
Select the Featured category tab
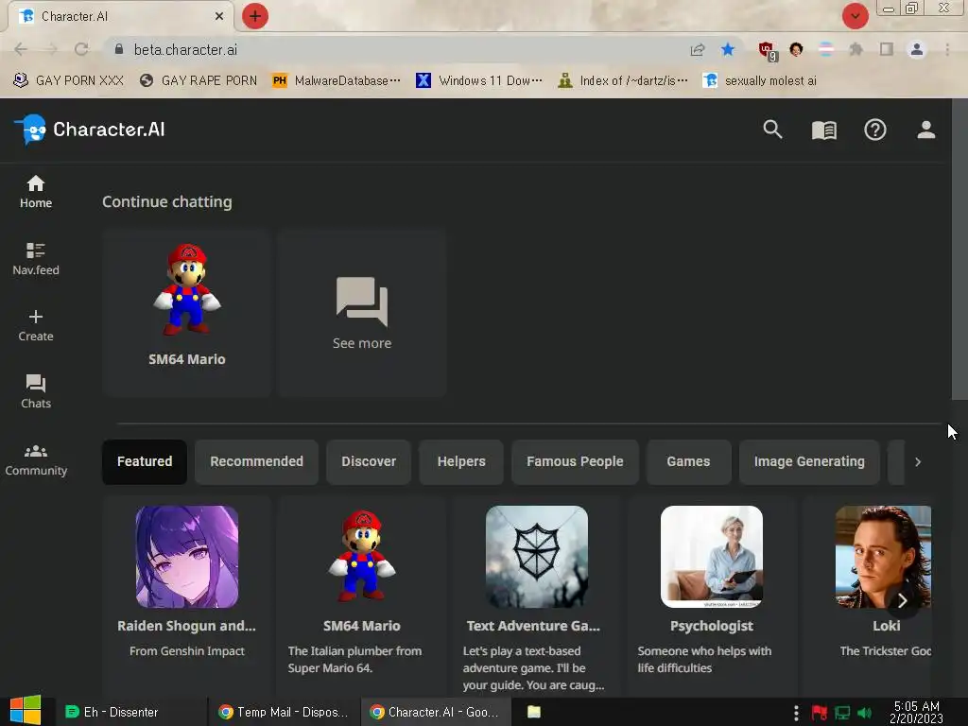145,461
